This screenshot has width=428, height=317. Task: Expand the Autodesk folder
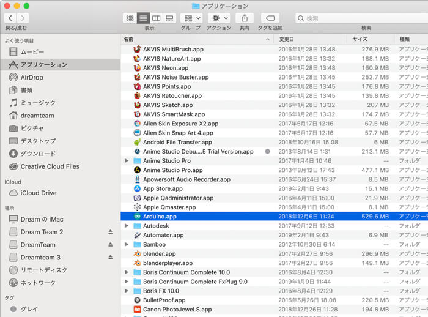pos(127,226)
